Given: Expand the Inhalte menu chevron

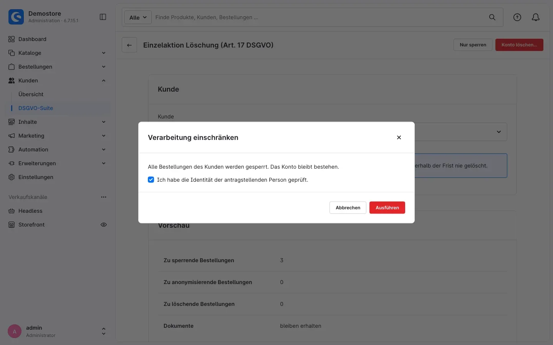Looking at the screenshot, I should pyautogui.click(x=104, y=122).
